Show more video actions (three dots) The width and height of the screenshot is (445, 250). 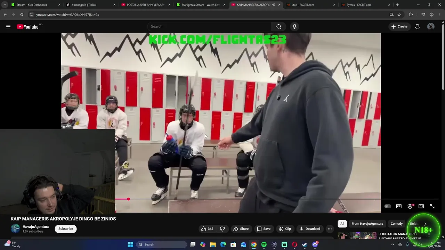click(330, 229)
